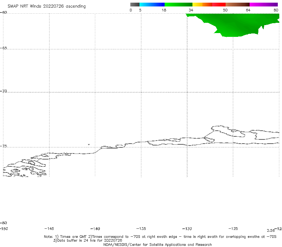This screenshot has height=247, width=282.
Task: Click the green segment of the color bar
Action: (x=178, y=5)
